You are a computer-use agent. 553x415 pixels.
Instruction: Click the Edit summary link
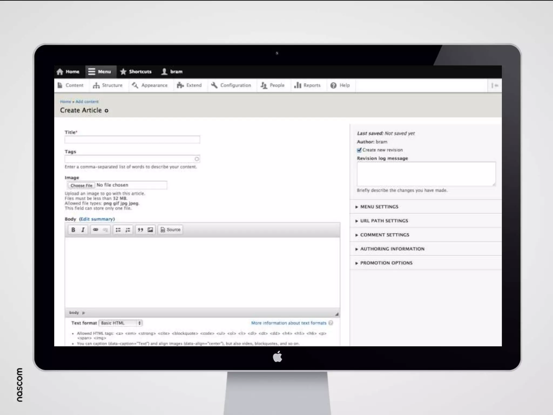pyautogui.click(x=97, y=219)
